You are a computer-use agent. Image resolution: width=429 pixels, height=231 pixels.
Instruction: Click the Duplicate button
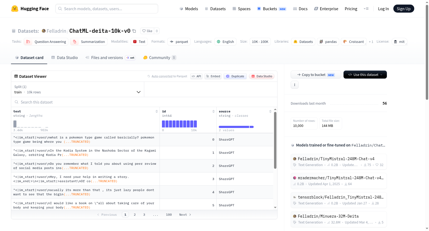(235, 76)
